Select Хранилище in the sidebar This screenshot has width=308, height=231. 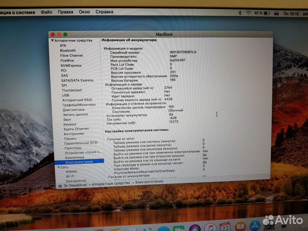pyautogui.click(x=74, y=157)
